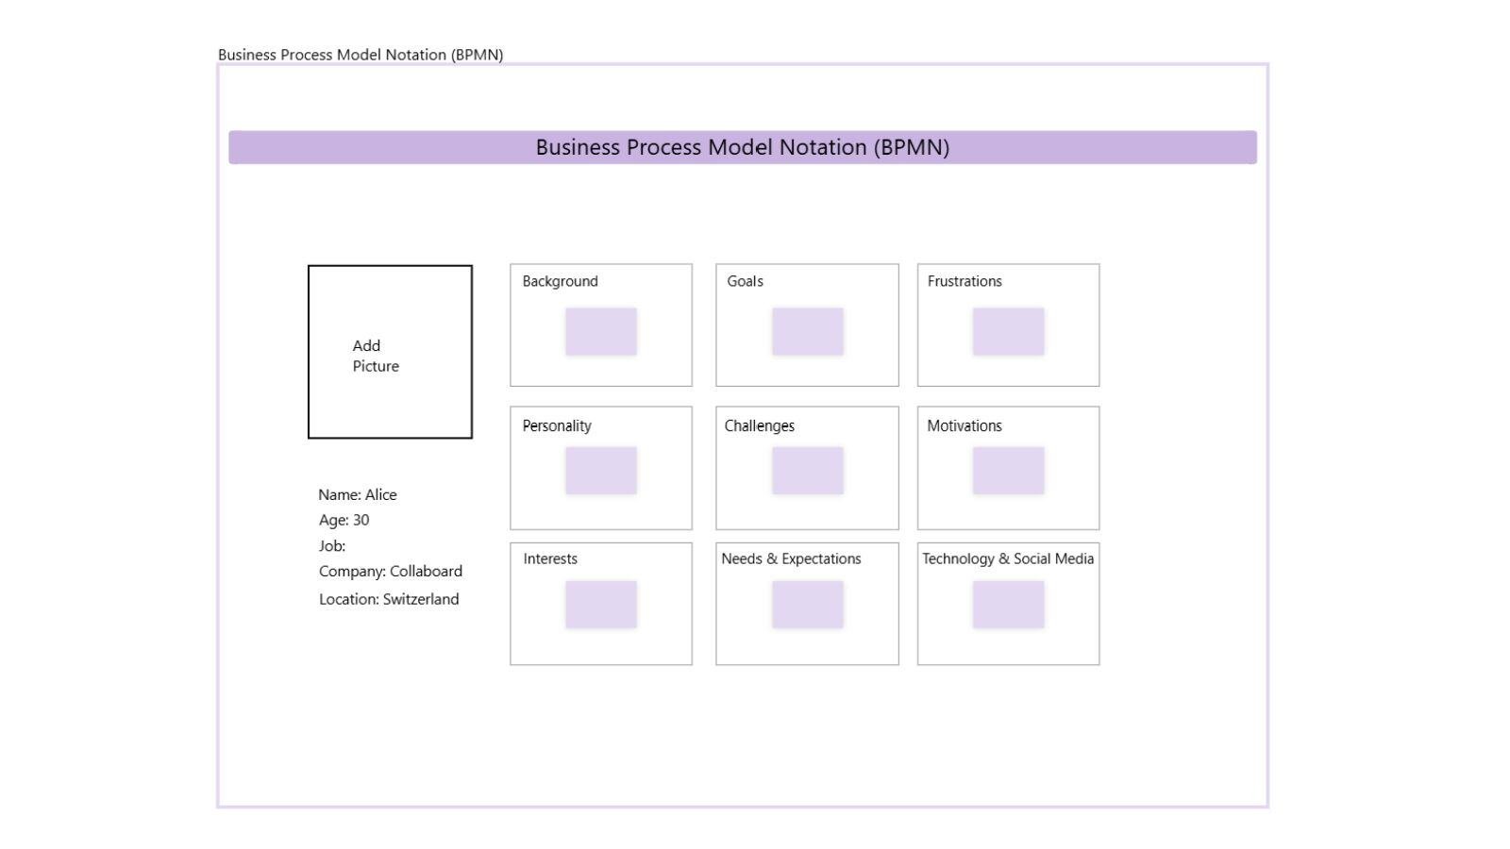Click the 'Age: 30' text line
This screenshot has height=849, width=1510.
pos(344,520)
